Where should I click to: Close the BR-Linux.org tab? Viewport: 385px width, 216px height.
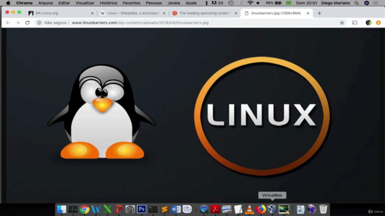coord(92,13)
